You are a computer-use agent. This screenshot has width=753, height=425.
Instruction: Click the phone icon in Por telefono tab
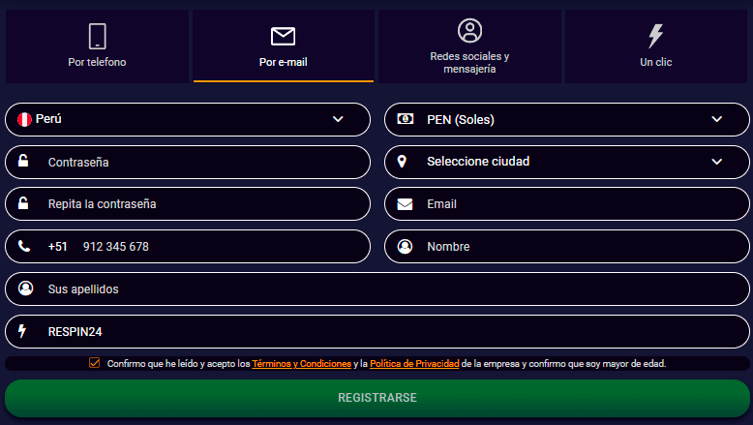(97, 36)
